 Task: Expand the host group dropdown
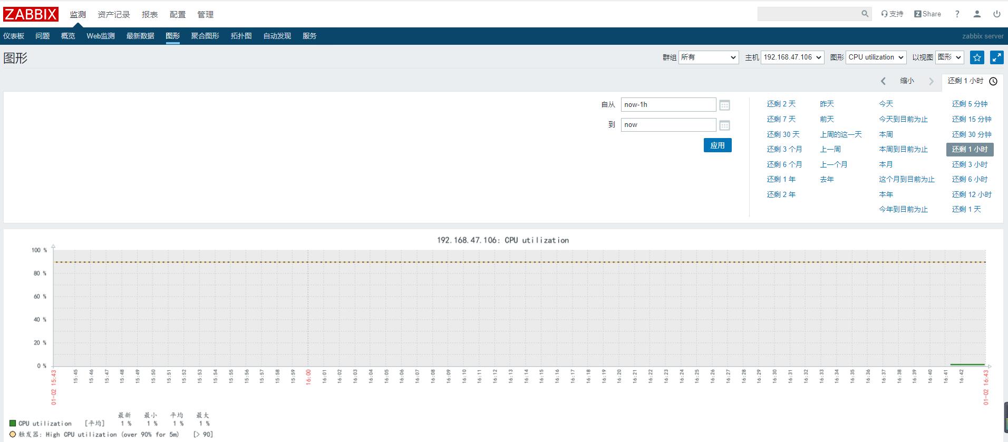(709, 57)
